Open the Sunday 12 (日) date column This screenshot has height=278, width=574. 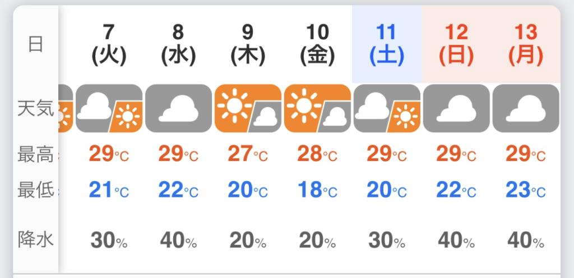pyautogui.click(x=456, y=44)
